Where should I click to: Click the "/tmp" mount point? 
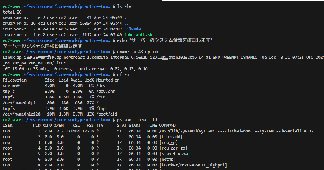click(x=101, y=108)
